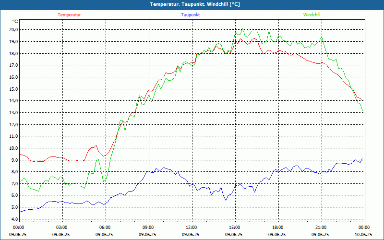The height and width of the screenshot is (240, 384).
Task: Click the '10.06.25' date label
Action: tap(363, 234)
